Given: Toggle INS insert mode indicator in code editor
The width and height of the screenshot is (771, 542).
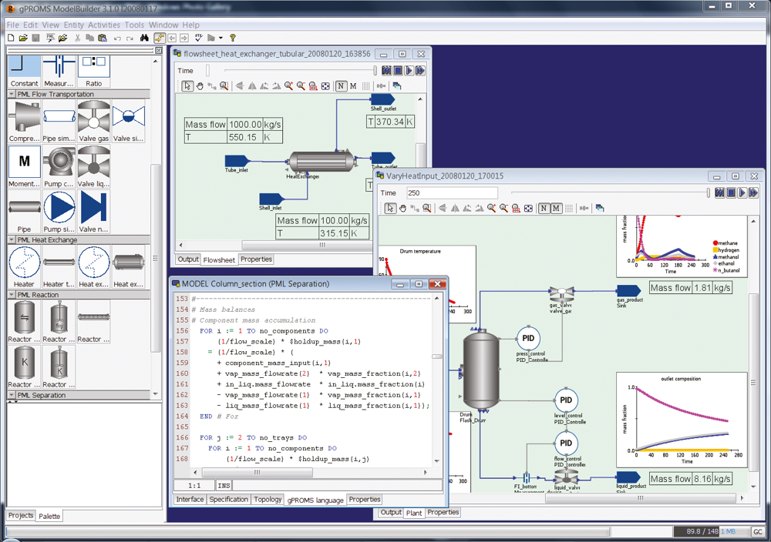Looking at the screenshot, I should pos(224,486).
